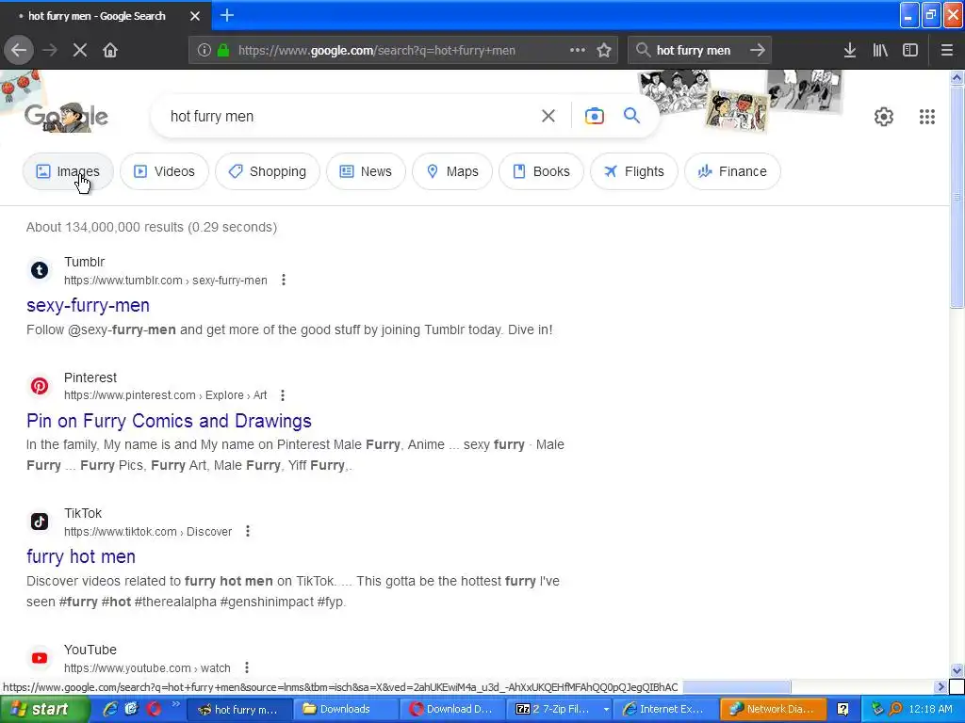
Task: Go back to the previous page
Action: coord(19,50)
